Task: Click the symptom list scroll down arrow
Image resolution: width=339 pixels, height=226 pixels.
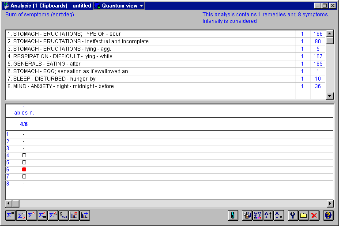Action: pos(329,96)
